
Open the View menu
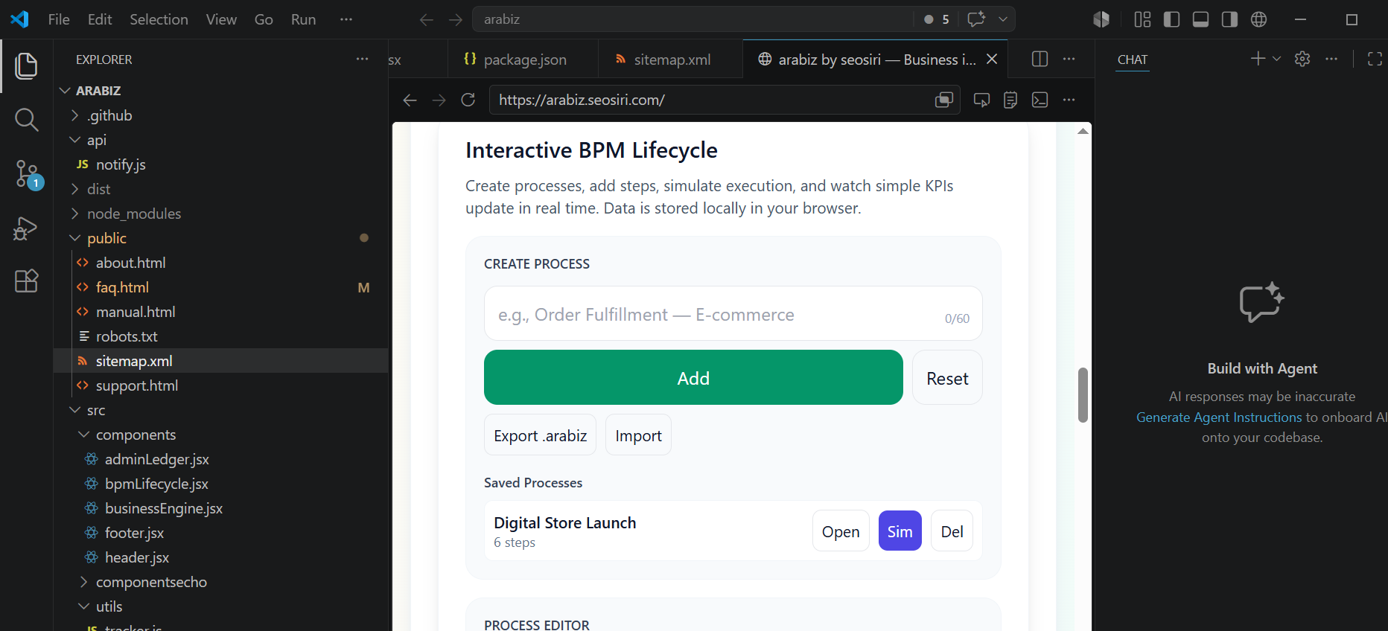(221, 19)
